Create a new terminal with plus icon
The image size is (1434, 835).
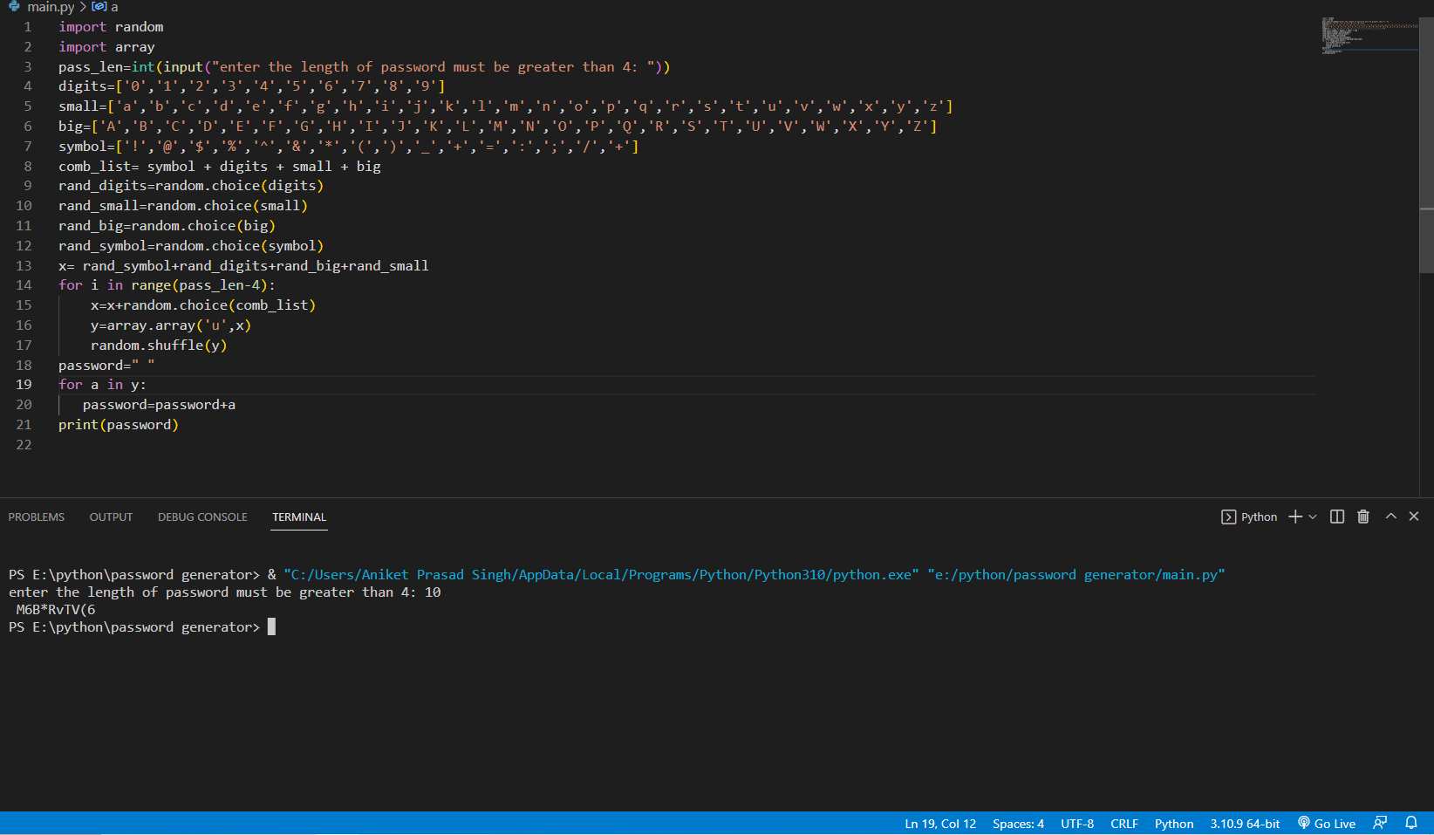pos(1295,517)
